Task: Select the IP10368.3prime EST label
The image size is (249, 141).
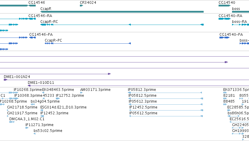Action: click(28, 96)
